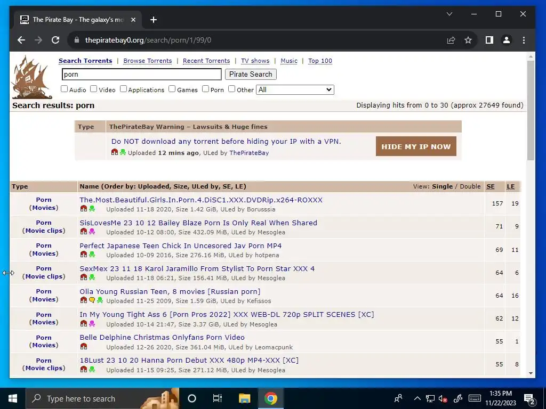
Task: Open the Top 100 list
Action: pos(320,61)
